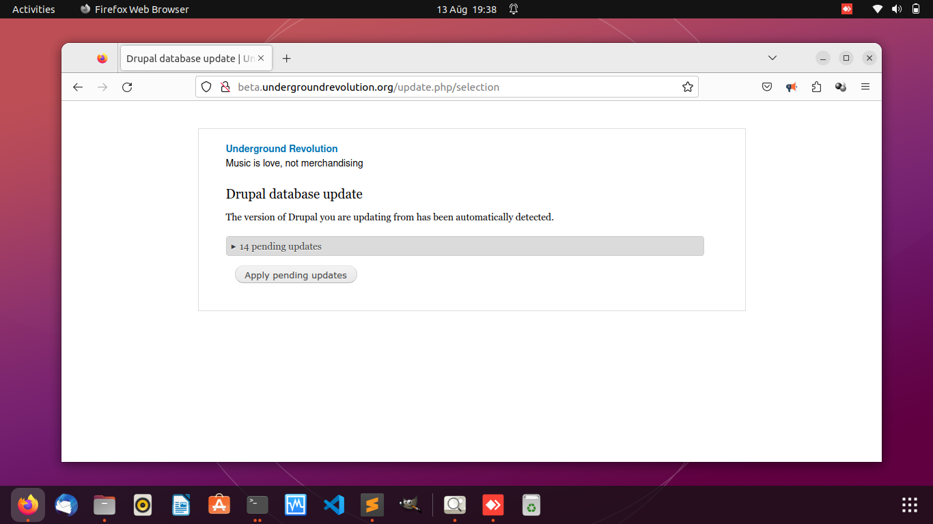Open the Trash from the dock
The width and height of the screenshot is (933, 524).
click(x=531, y=505)
